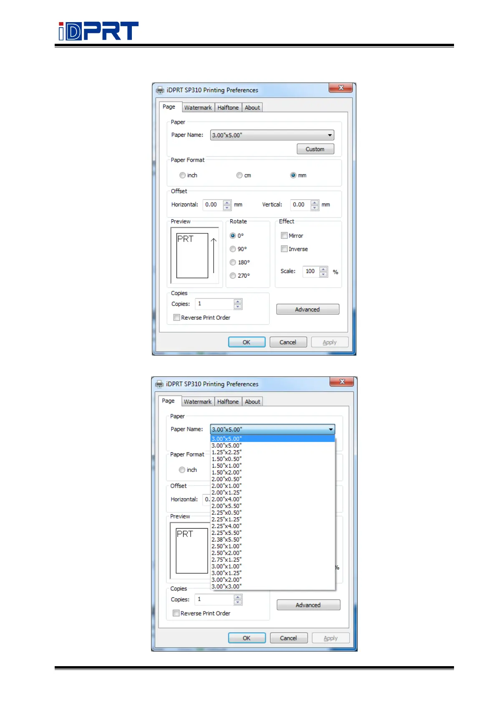The height and width of the screenshot is (702, 497).
Task: Click Vertical offset input field
Action: click(x=301, y=205)
